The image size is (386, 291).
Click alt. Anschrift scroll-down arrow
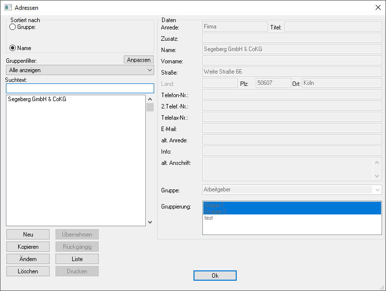point(377,176)
